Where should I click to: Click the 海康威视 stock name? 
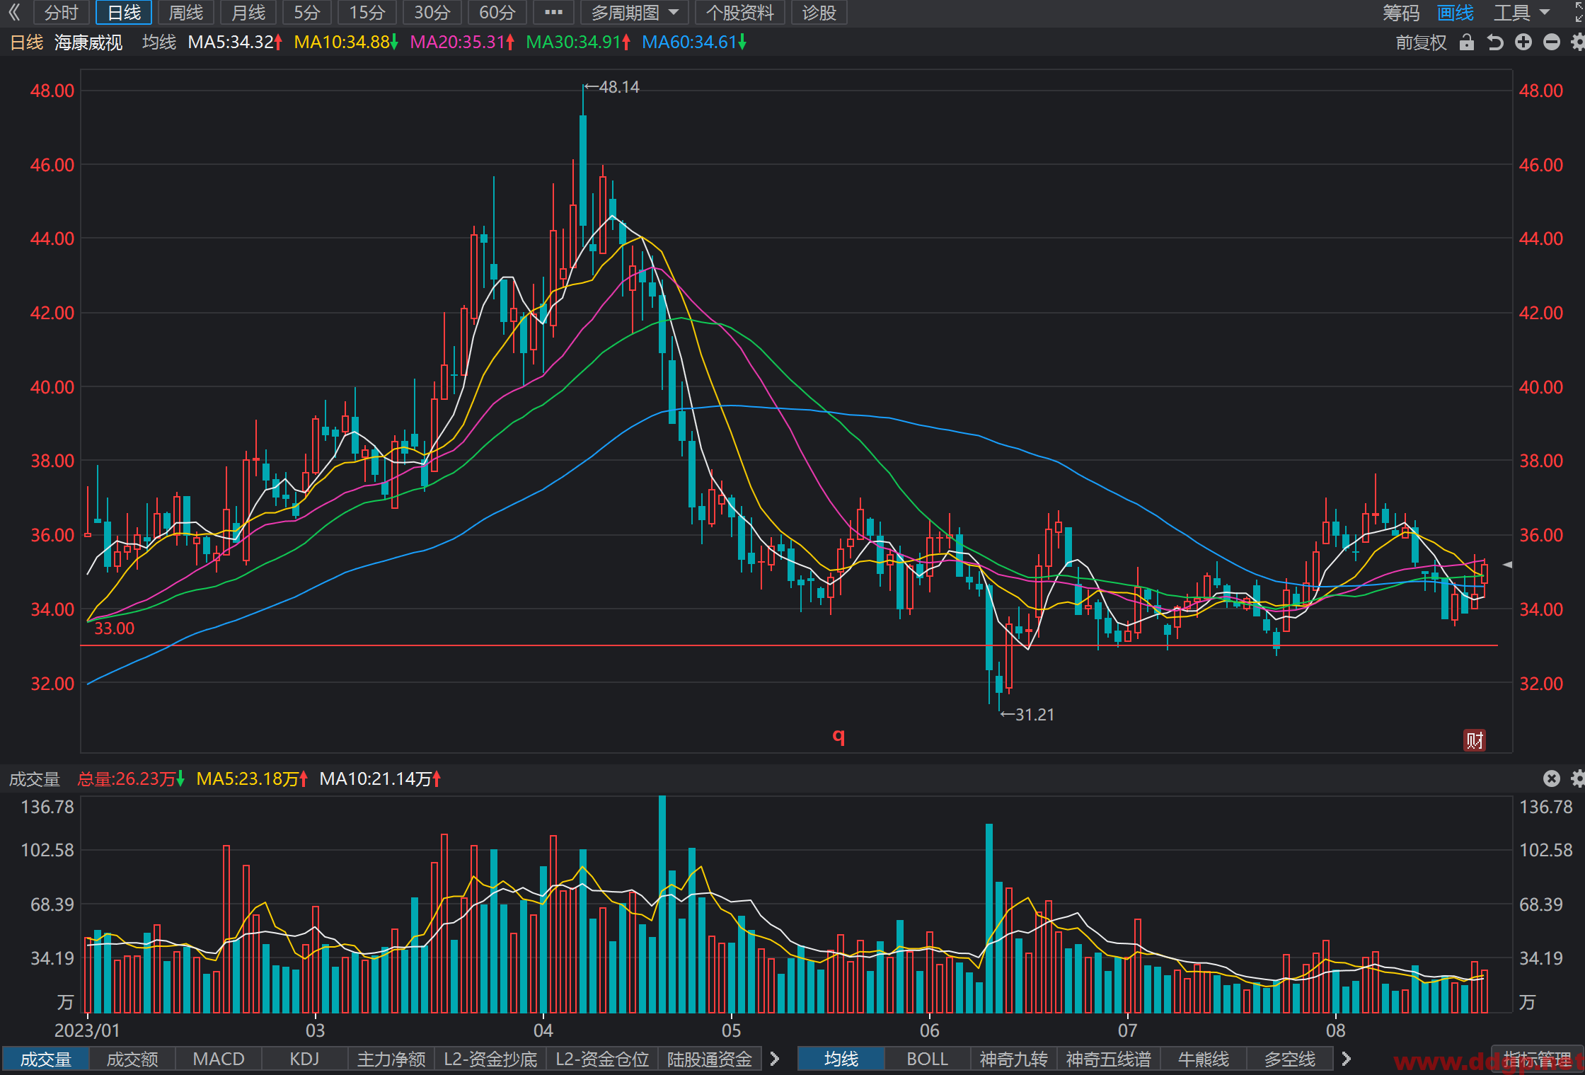coord(88,42)
